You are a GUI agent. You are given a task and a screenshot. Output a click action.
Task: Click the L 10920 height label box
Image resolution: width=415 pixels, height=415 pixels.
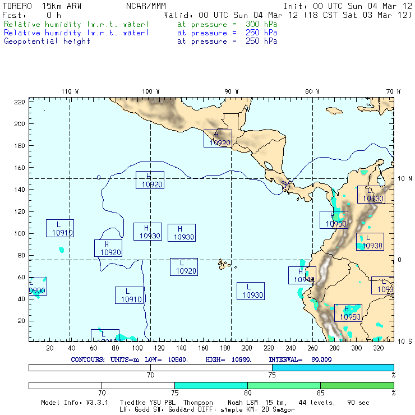[x=184, y=267]
